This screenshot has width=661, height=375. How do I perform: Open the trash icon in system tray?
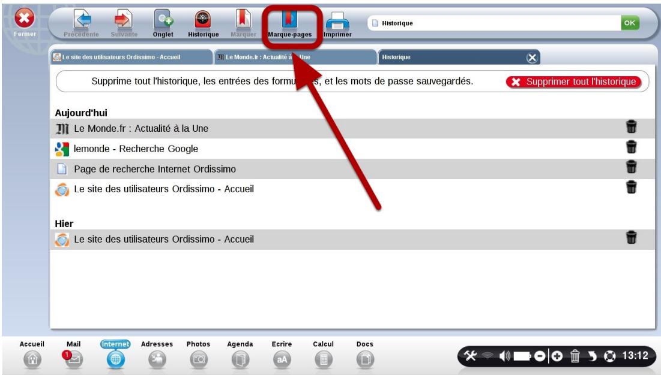tap(575, 356)
